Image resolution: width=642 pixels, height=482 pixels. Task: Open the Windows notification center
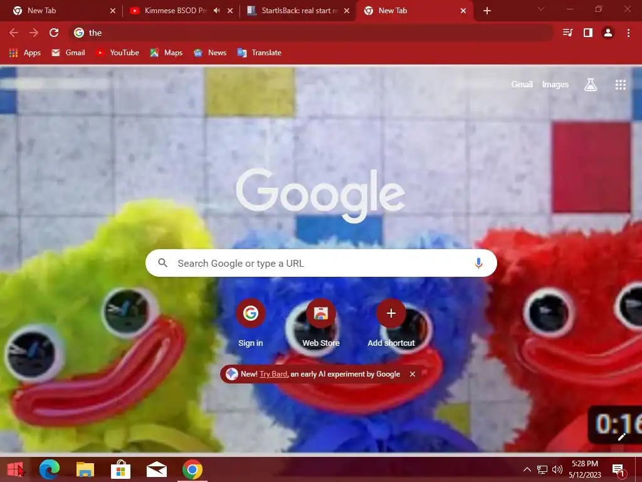(x=619, y=470)
